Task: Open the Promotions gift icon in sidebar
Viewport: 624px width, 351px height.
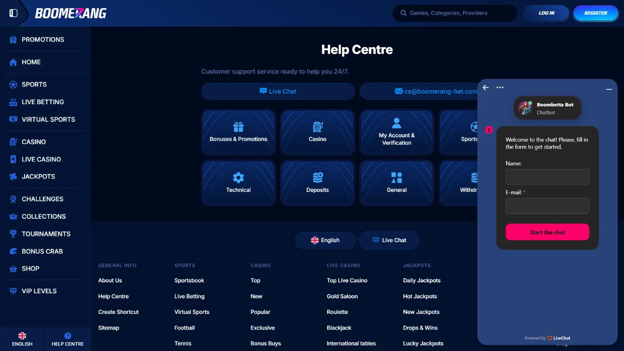Action: (x=13, y=40)
